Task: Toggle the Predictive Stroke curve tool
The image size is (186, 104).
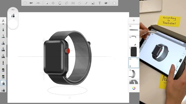Action: [x=86, y=3]
